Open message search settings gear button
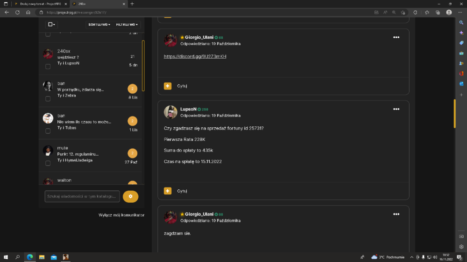 [130, 196]
